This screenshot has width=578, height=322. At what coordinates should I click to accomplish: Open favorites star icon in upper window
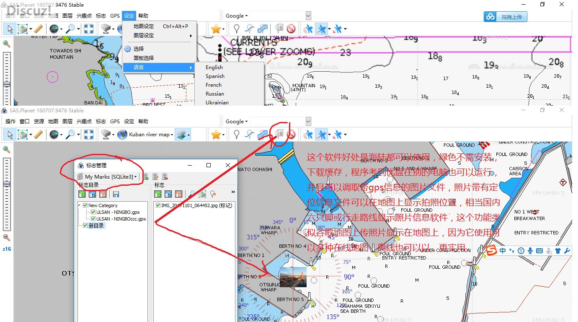[x=216, y=29]
